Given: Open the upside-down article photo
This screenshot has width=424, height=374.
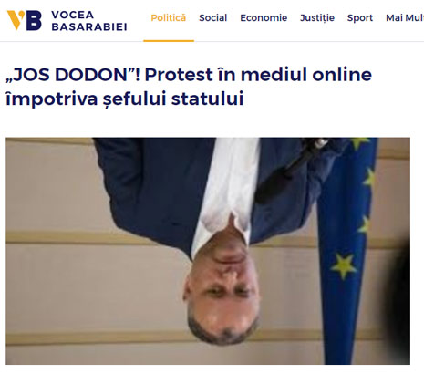Looking at the screenshot, I should coord(208,251).
